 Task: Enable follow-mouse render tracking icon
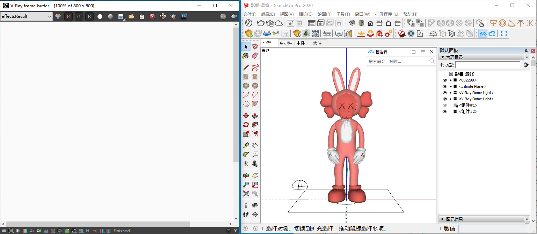coord(163,16)
